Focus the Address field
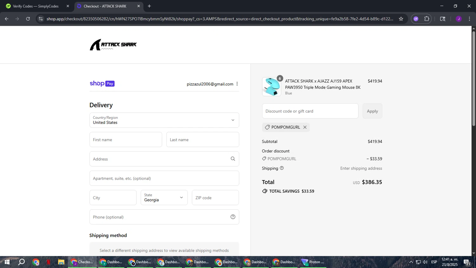Image resolution: width=476 pixels, height=268 pixels. pos(164,159)
